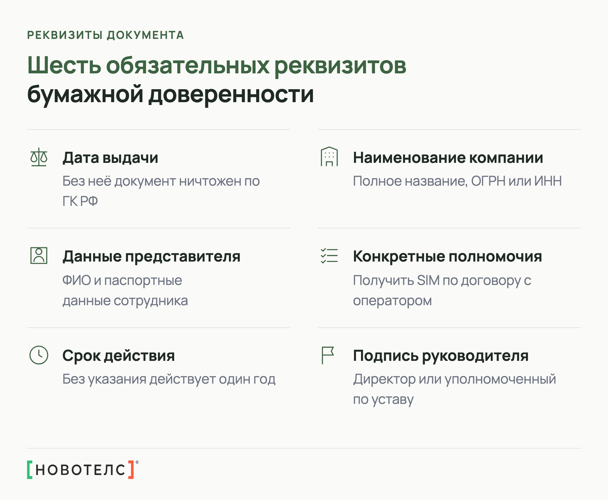Image resolution: width=608 pixels, height=500 pixels.
Task: Click the building icon beside Наименование компании
Action: tap(329, 157)
